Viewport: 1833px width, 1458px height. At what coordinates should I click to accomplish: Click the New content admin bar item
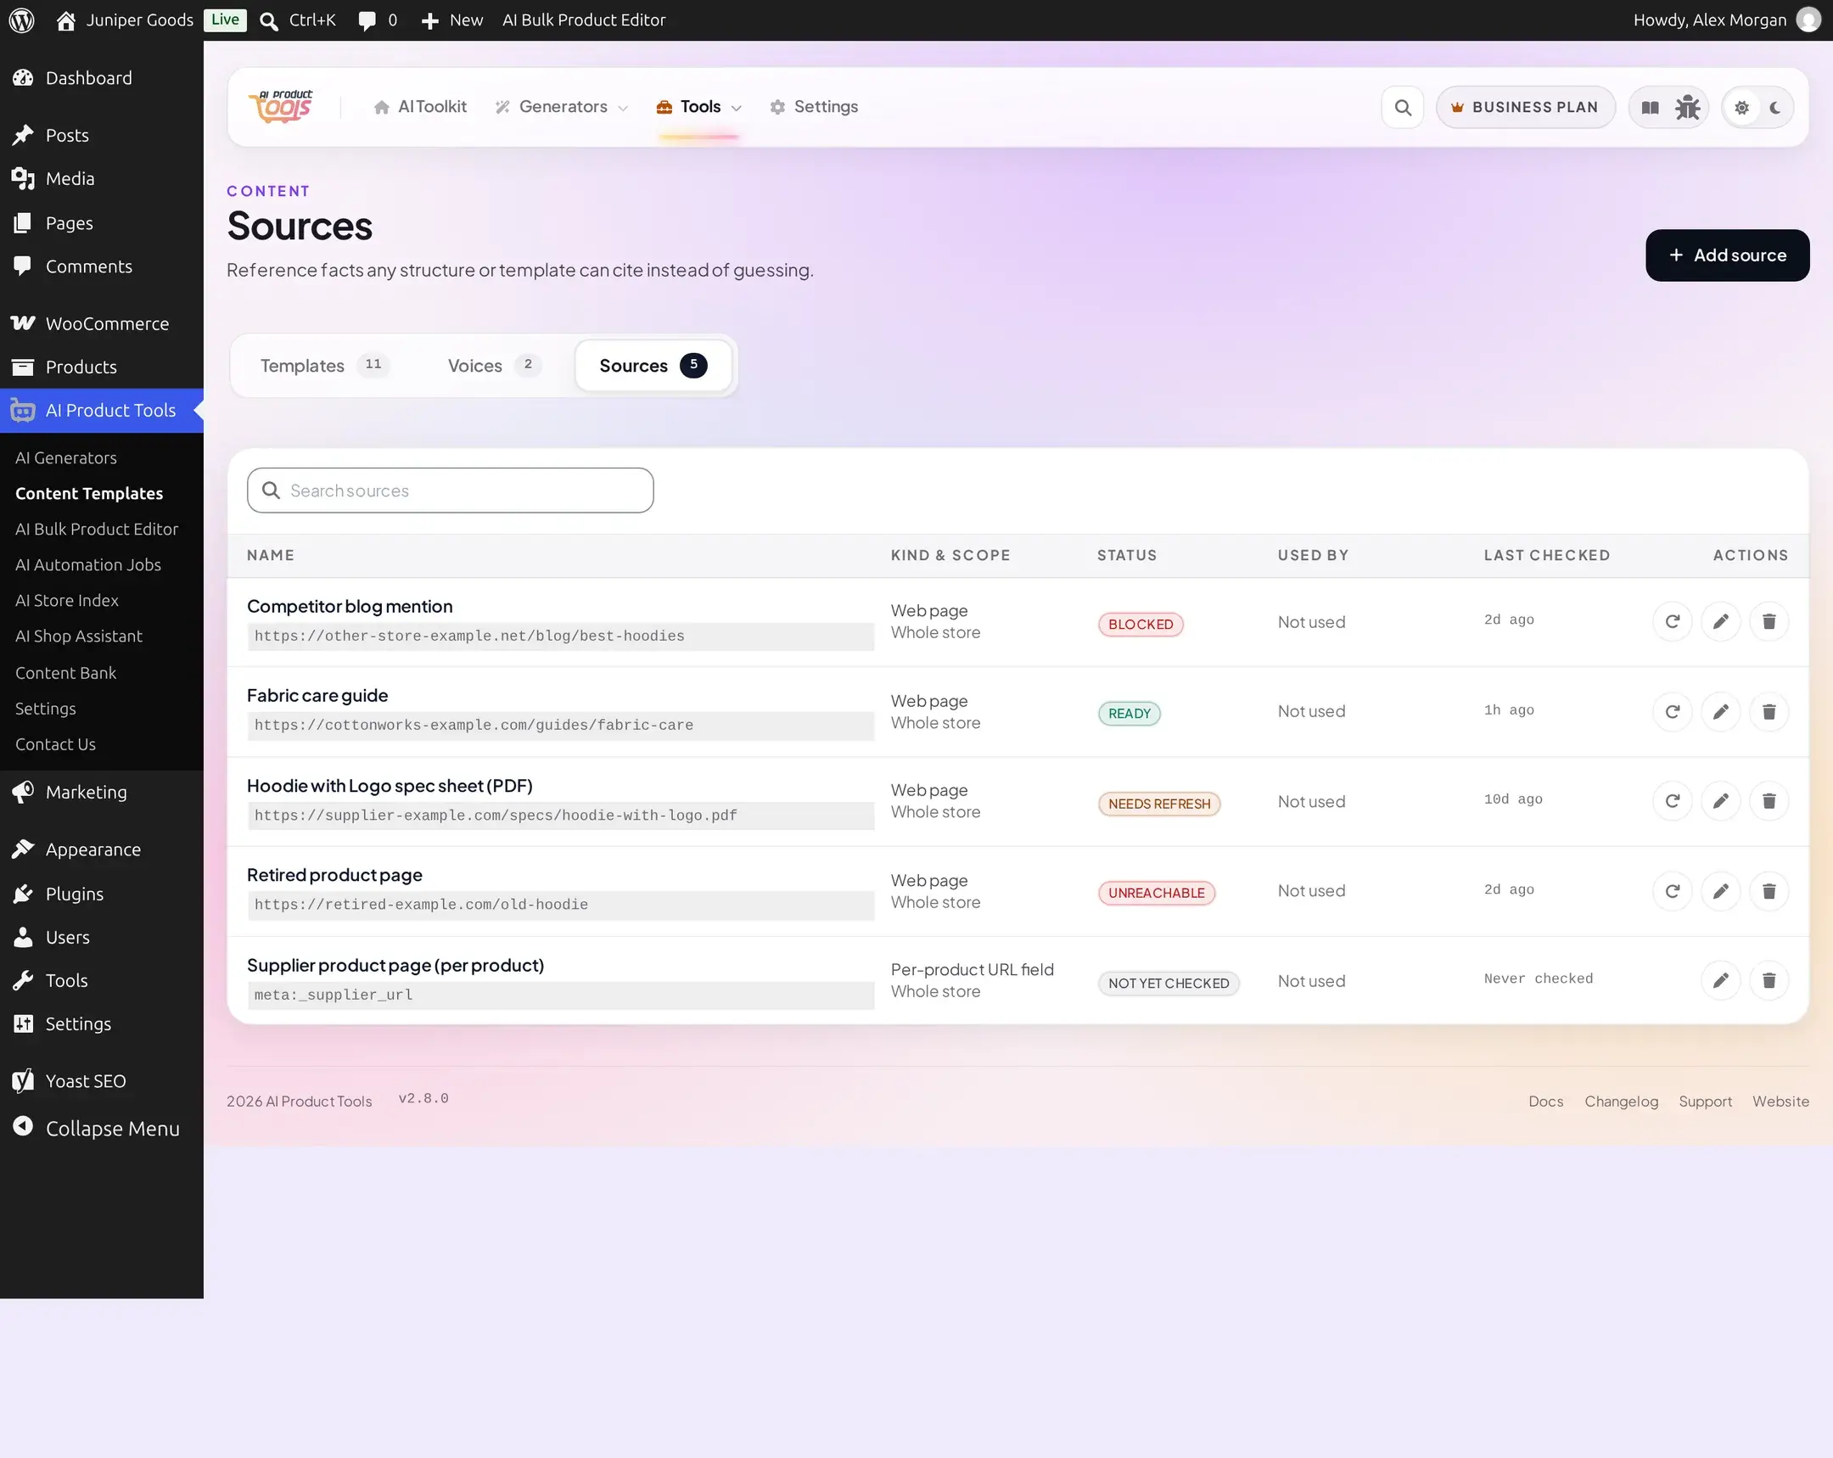tap(452, 20)
